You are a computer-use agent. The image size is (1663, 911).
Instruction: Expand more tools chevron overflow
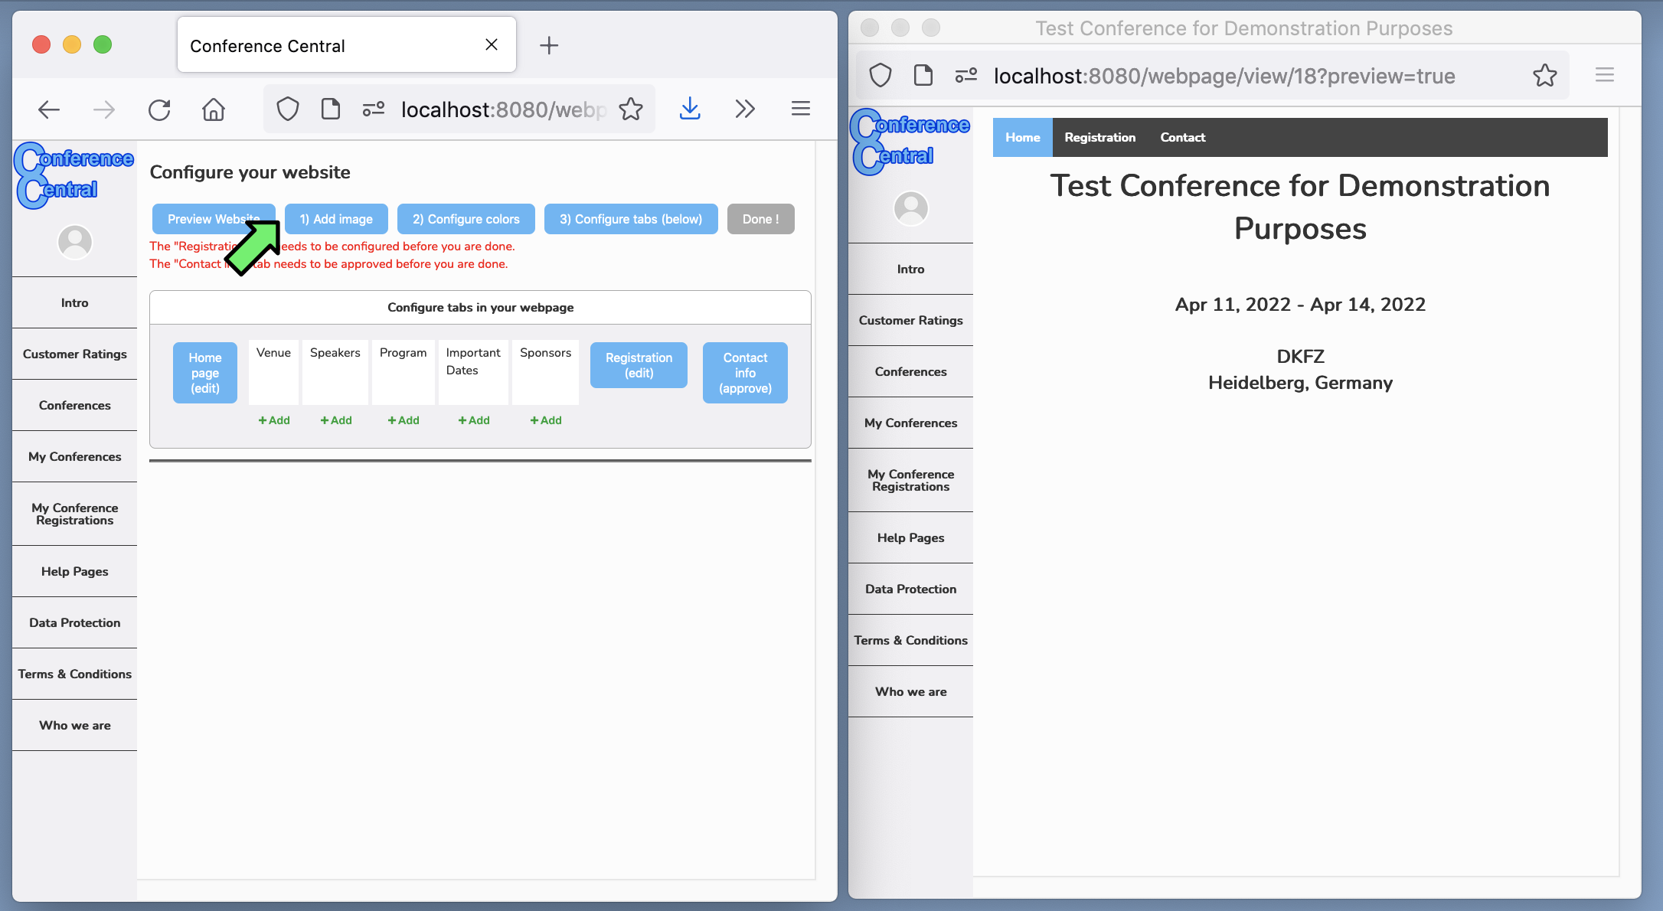pos(745,109)
